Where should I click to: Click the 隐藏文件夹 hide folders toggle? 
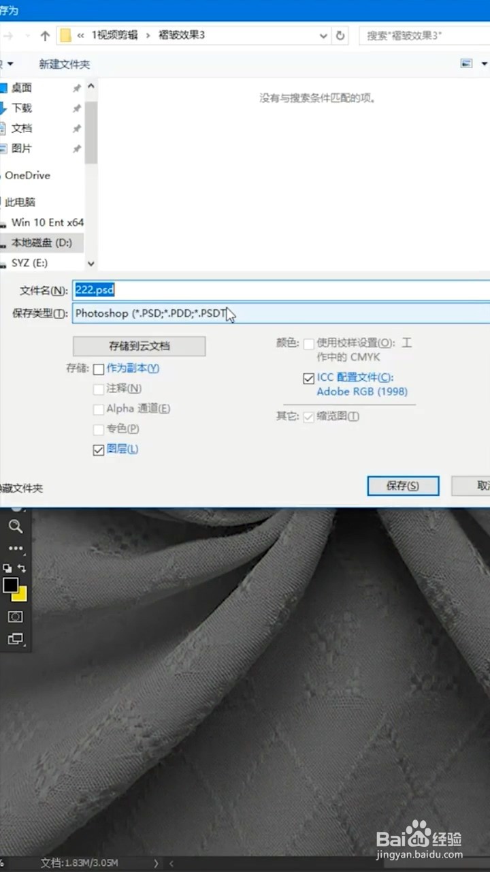(x=22, y=488)
